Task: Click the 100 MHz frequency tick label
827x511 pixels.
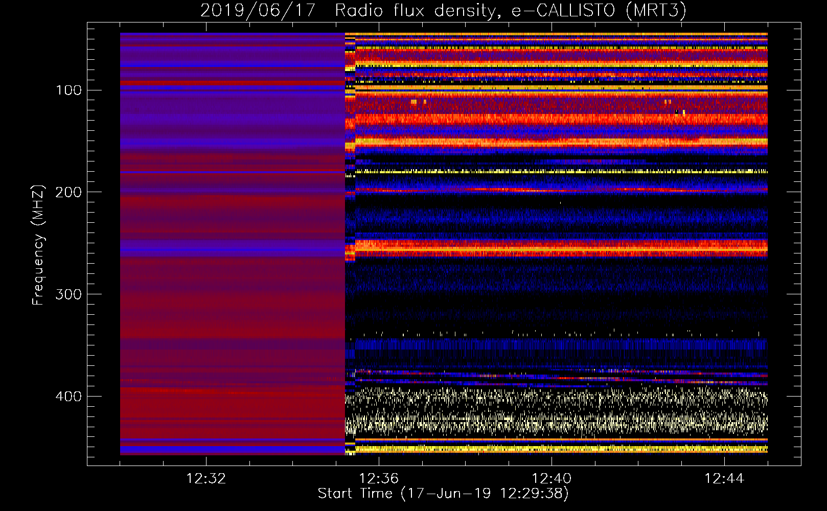Action: (69, 90)
